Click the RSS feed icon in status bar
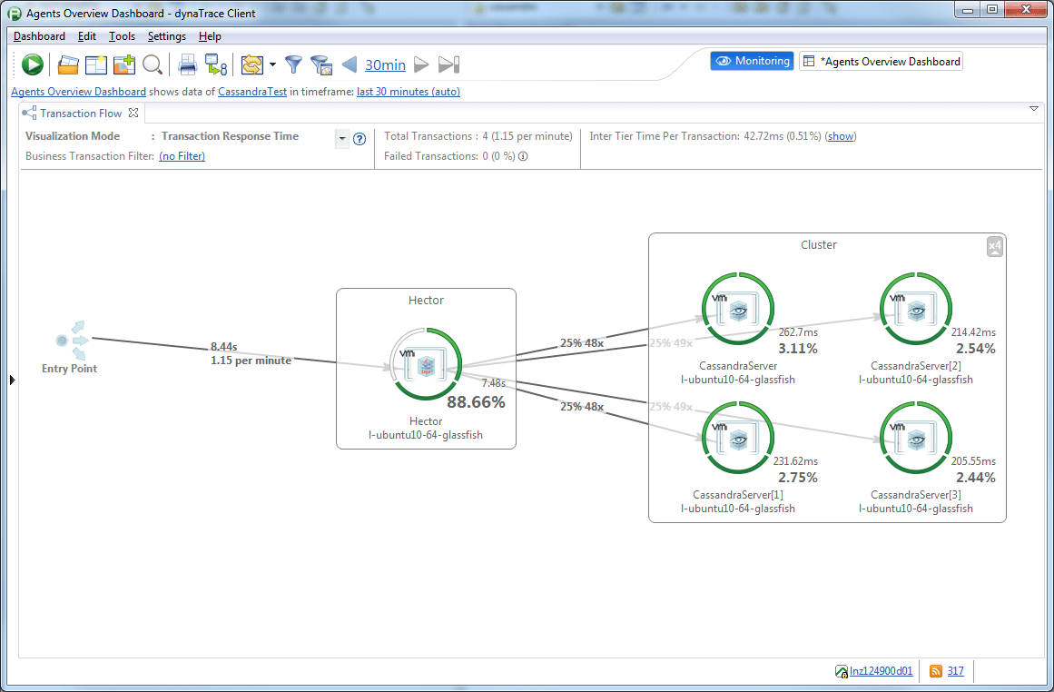1054x692 pixels. (936, 671)
